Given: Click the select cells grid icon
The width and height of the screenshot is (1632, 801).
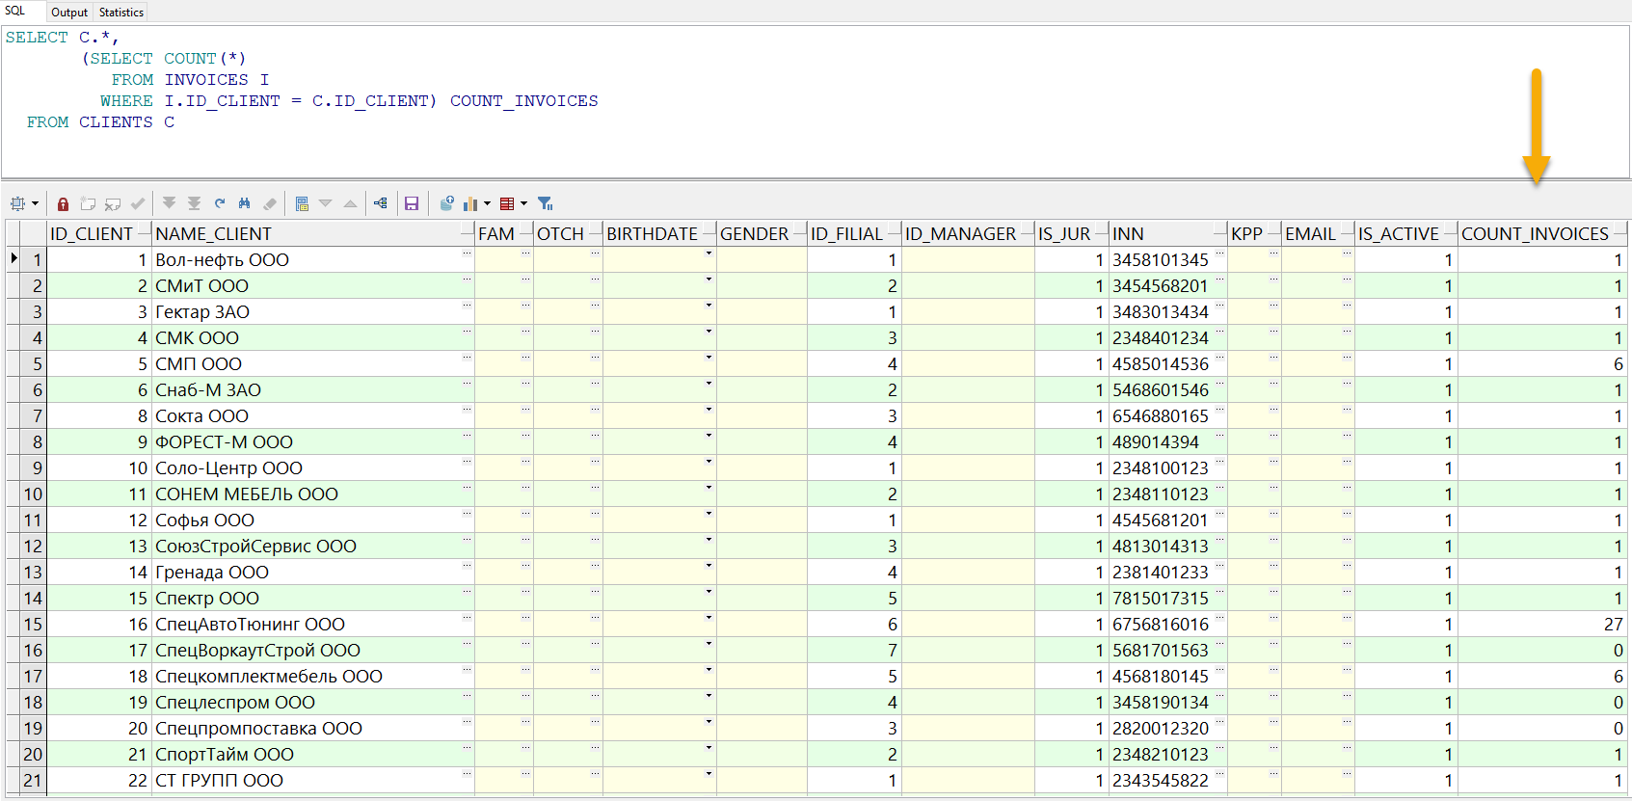Looking at the screenshot, I should click(17, 203).
